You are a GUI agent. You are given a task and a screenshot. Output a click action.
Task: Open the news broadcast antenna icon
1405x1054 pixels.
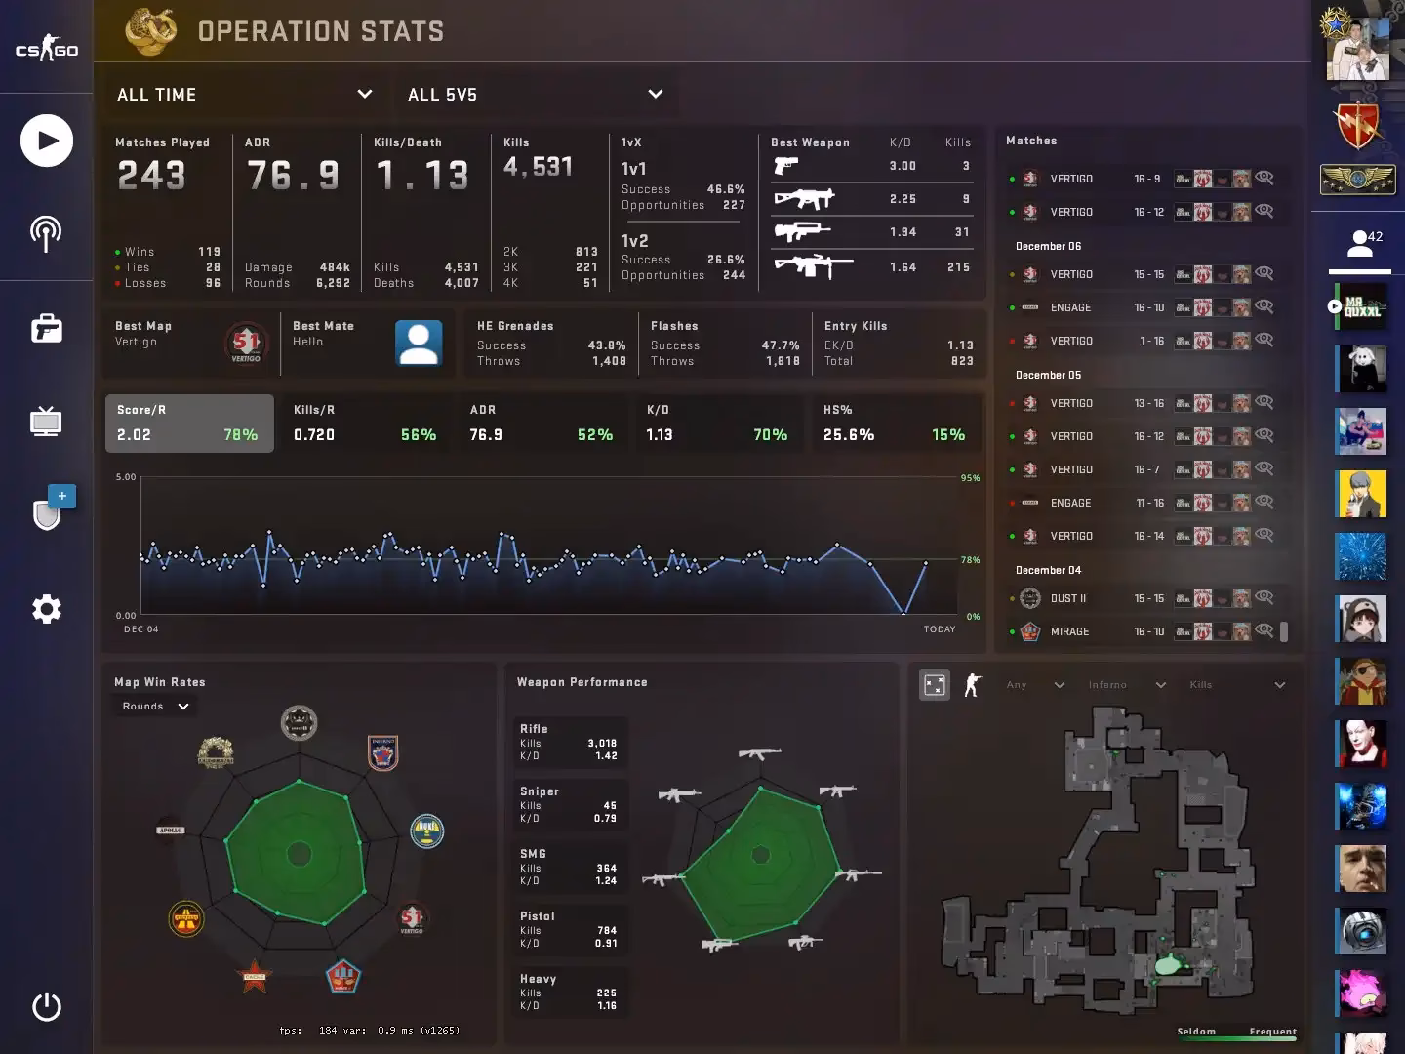click(x=46, y=233)
